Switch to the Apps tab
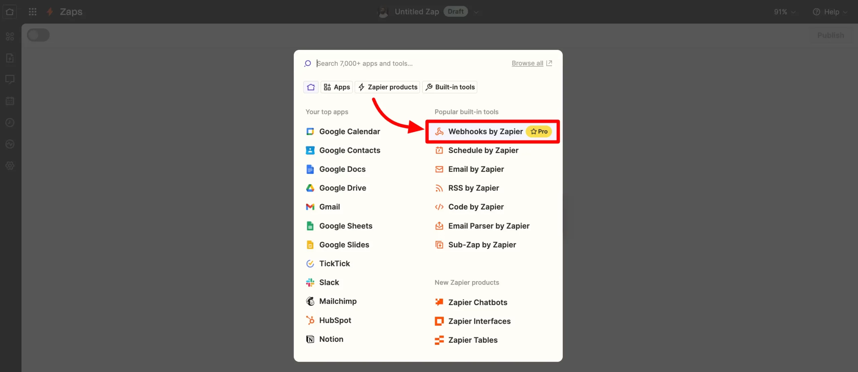The width and height of the screenshot is (858, 372). (336, 87)
